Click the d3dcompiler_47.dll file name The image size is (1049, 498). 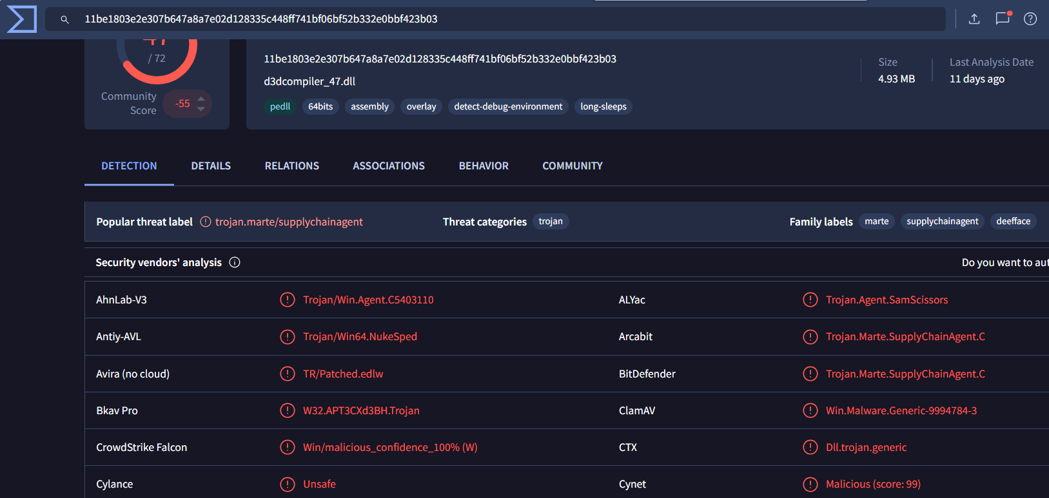pyautogui.click(x=309, y=81)
